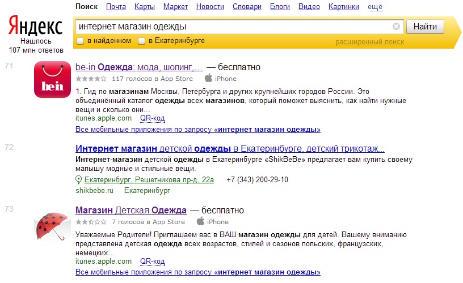Select the Поиск tab

(x=86, y=6)
